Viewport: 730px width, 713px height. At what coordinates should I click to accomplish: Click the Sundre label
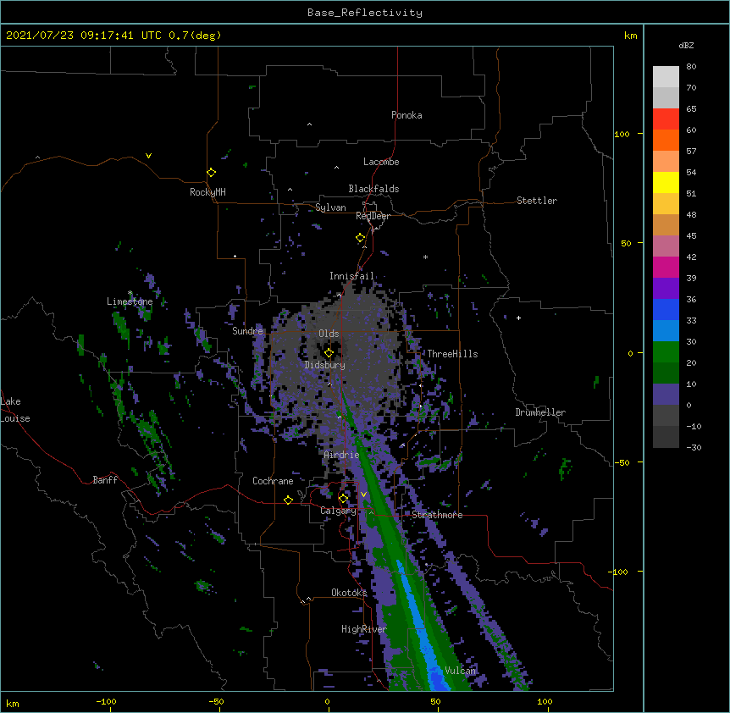coord(247,331)
